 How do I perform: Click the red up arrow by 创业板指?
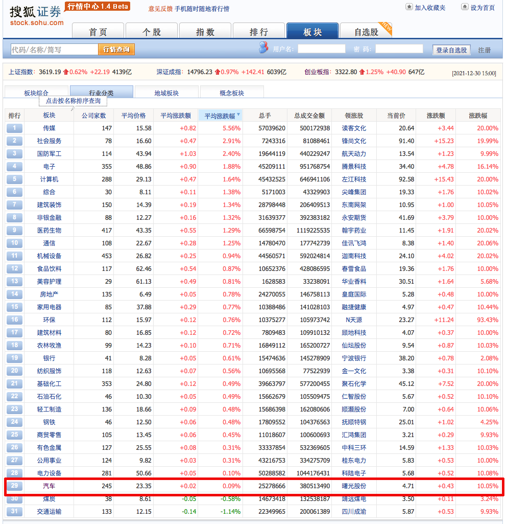(x=362, y=72)
